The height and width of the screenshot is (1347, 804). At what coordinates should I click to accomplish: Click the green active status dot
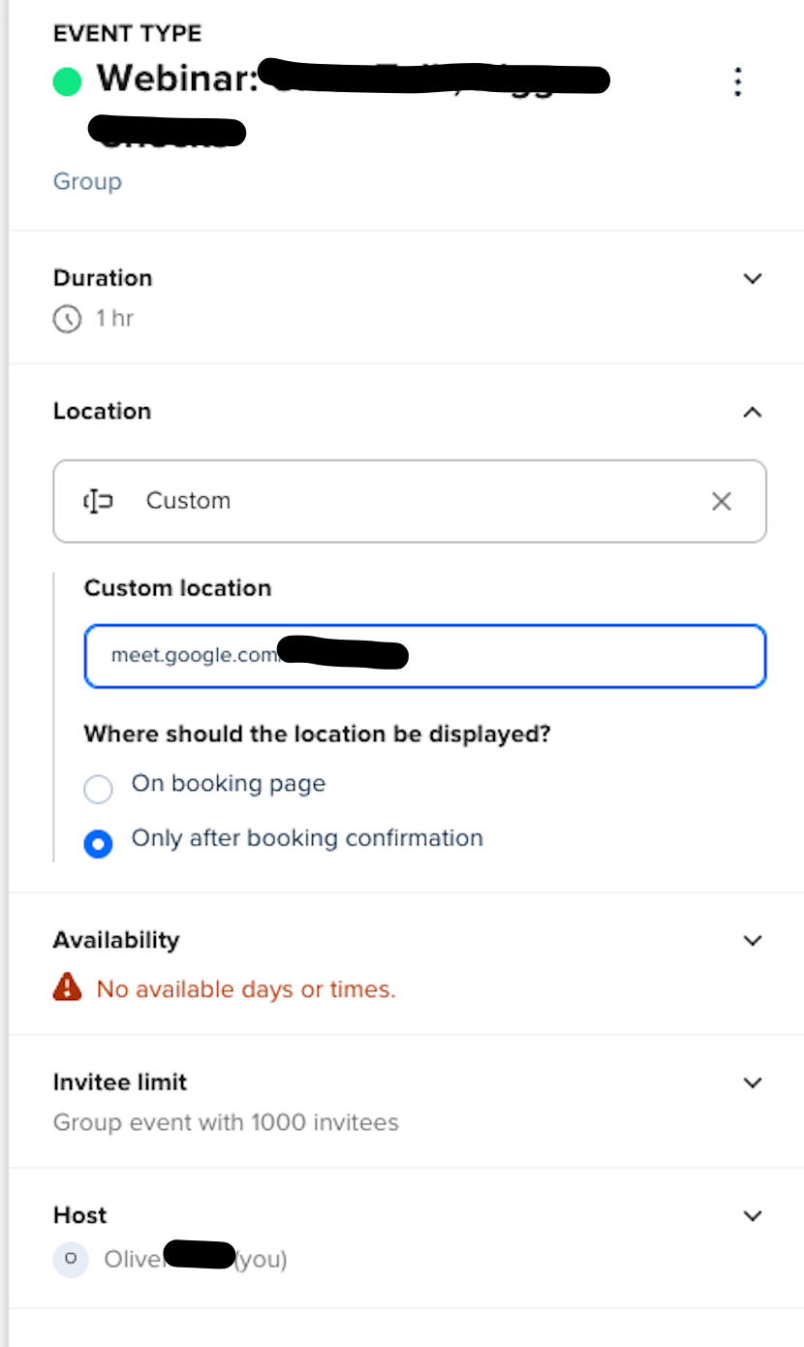pos(67,81)
